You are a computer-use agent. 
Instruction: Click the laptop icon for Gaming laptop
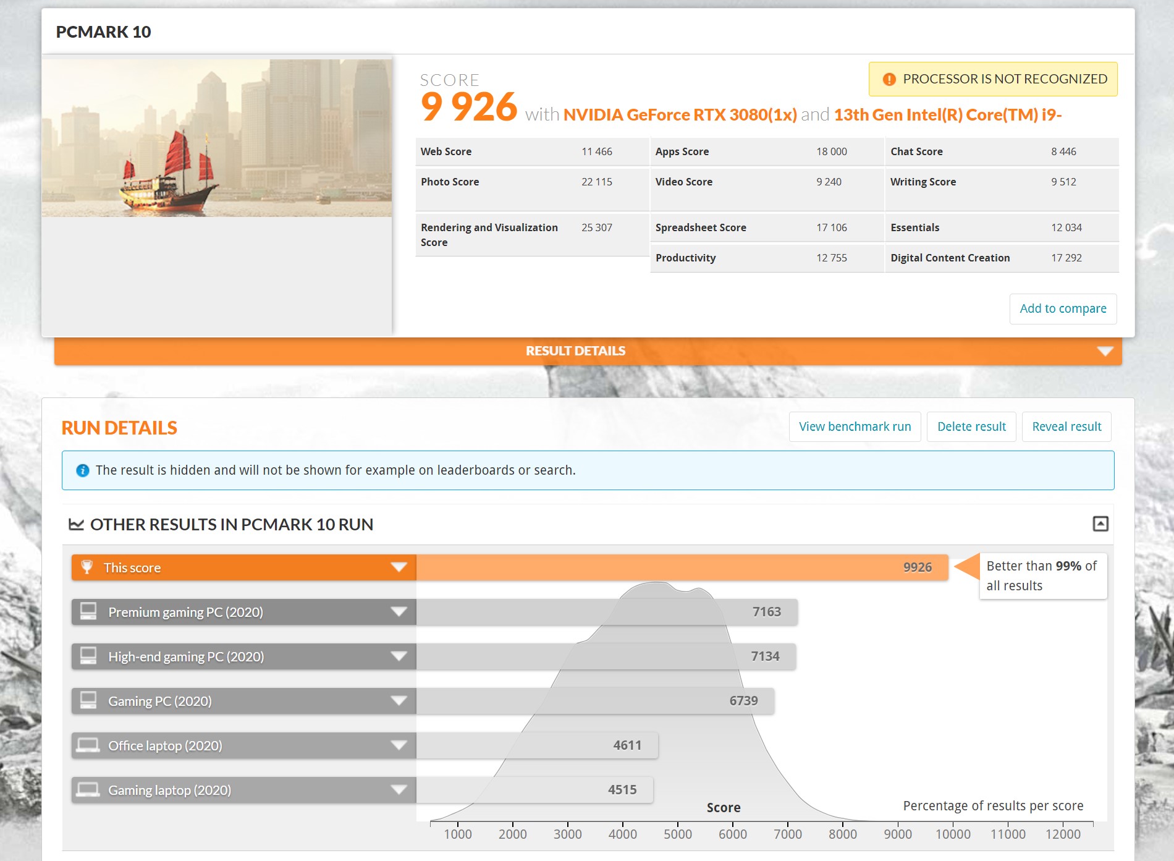88,789
